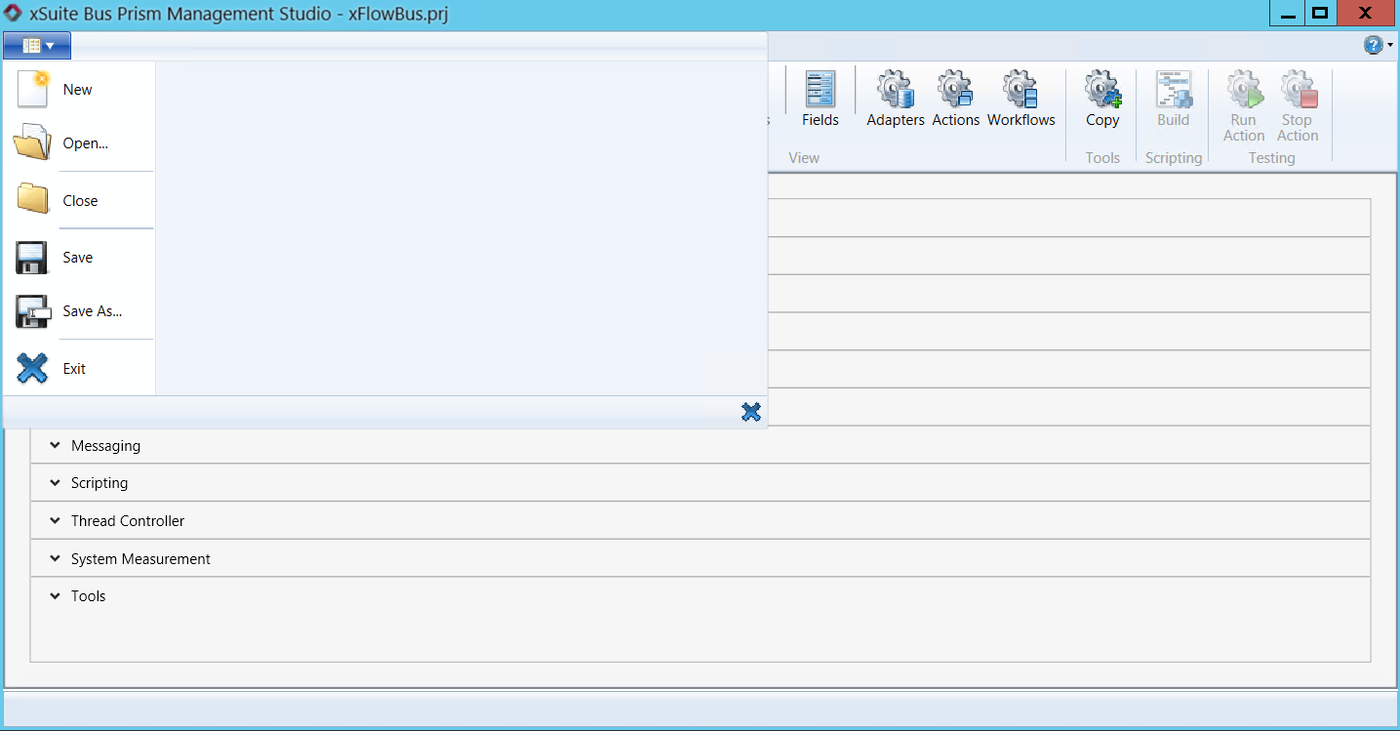Click the Copy tool icon
The height and width of the screenshot is (731, 1400).
point(1102,100)
